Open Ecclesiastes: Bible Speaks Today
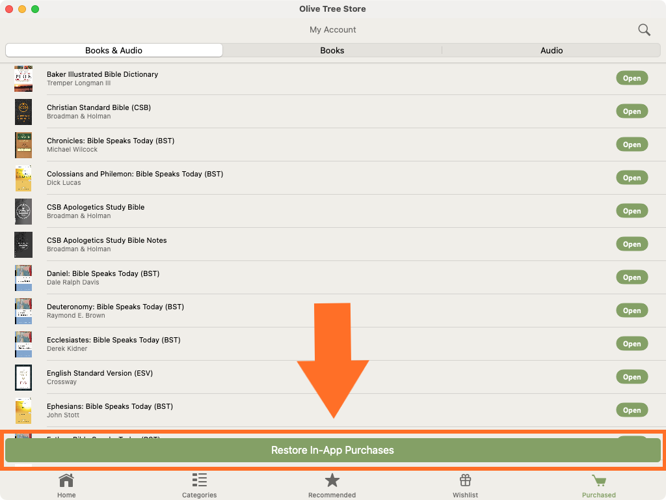The height and width of the screenshot is (500, 666). (632, 344)
